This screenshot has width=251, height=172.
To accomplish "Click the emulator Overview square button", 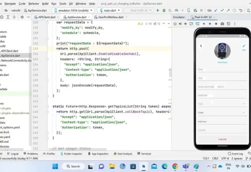I will point(216,24).
